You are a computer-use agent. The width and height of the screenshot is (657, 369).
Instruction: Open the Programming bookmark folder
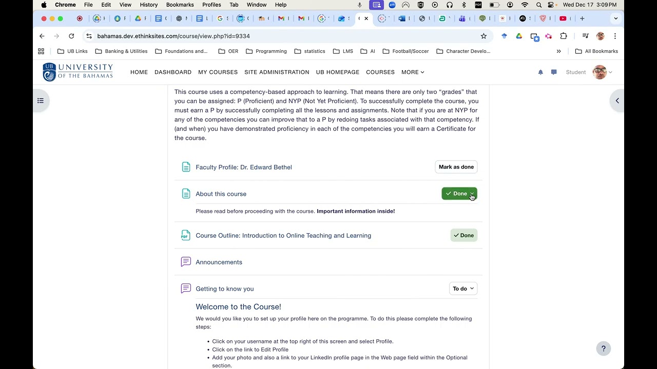(x=266, y=51)
